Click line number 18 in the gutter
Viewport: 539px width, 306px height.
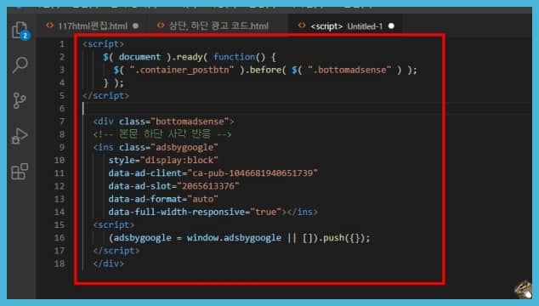[x=60, y=263]
